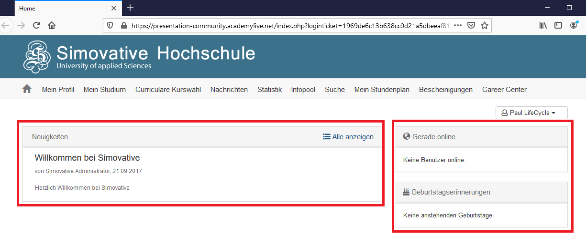Open the tracking protection shield icon
Screen dimensions: 586x236
(110, 25)
